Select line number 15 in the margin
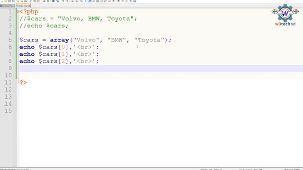 click(8, 111)
